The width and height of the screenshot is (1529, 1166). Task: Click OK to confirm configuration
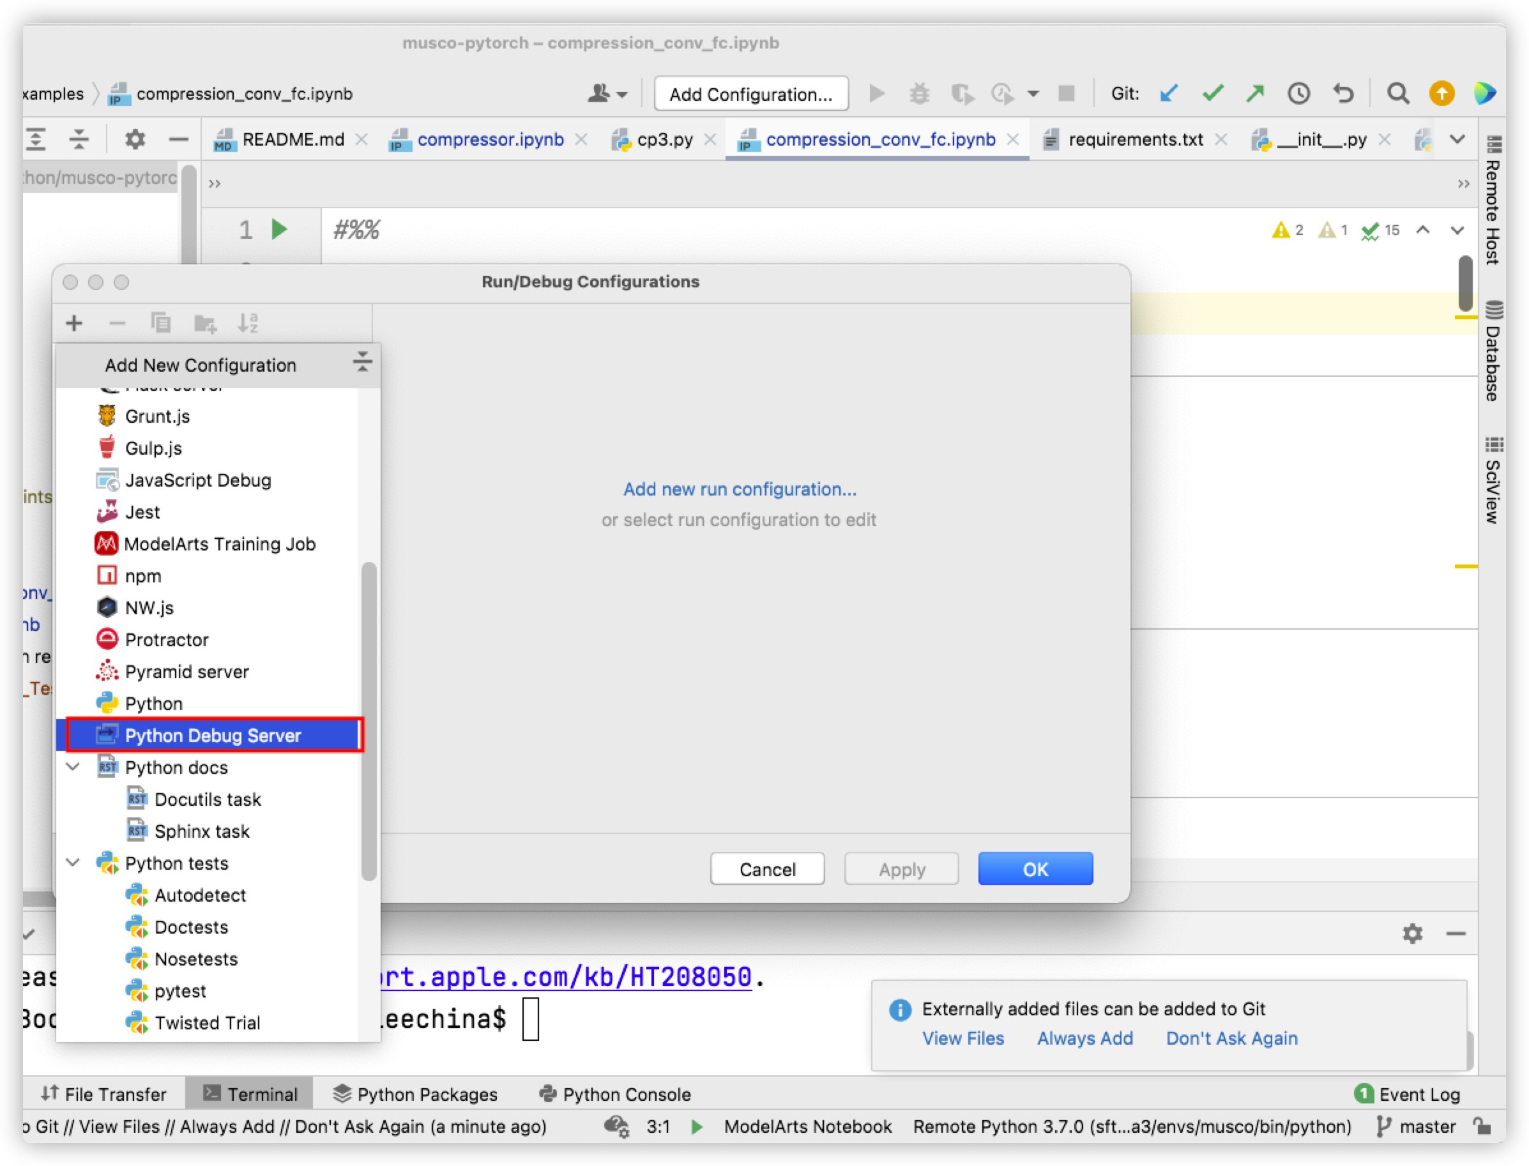1033,870
